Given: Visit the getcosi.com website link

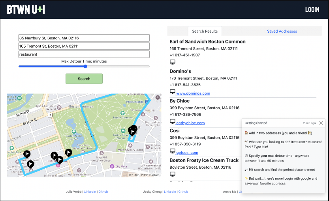Looking at the screenshot, I should pyautogui.click(x=187, y=153).
